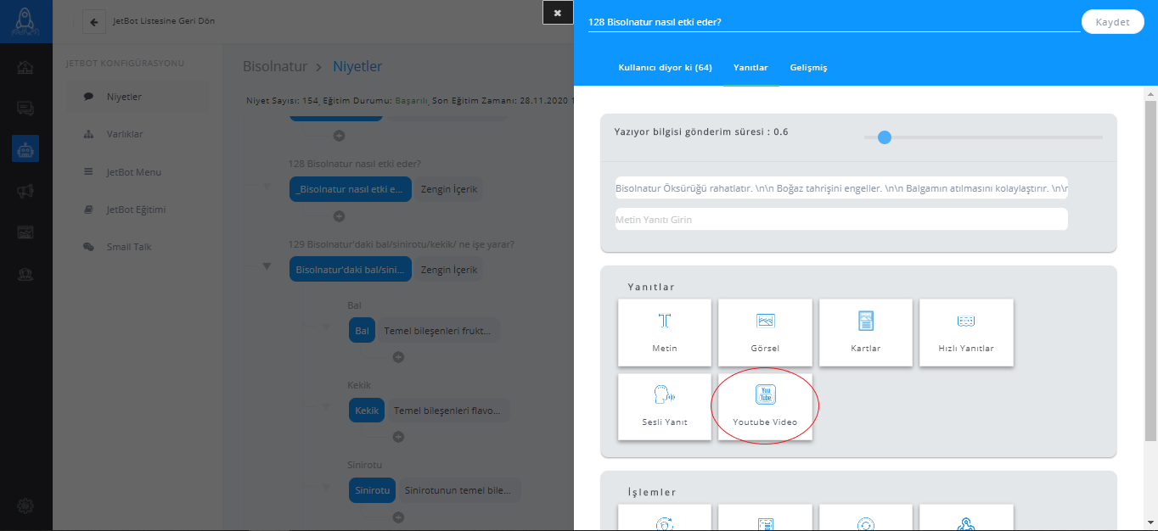
Task: Click plus icon below the Bal node
Action: (x=398, y=357)
